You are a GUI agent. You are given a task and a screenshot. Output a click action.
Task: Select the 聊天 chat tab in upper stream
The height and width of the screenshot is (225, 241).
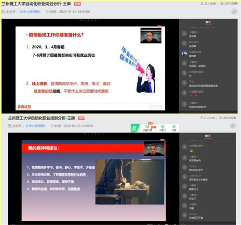208,22
